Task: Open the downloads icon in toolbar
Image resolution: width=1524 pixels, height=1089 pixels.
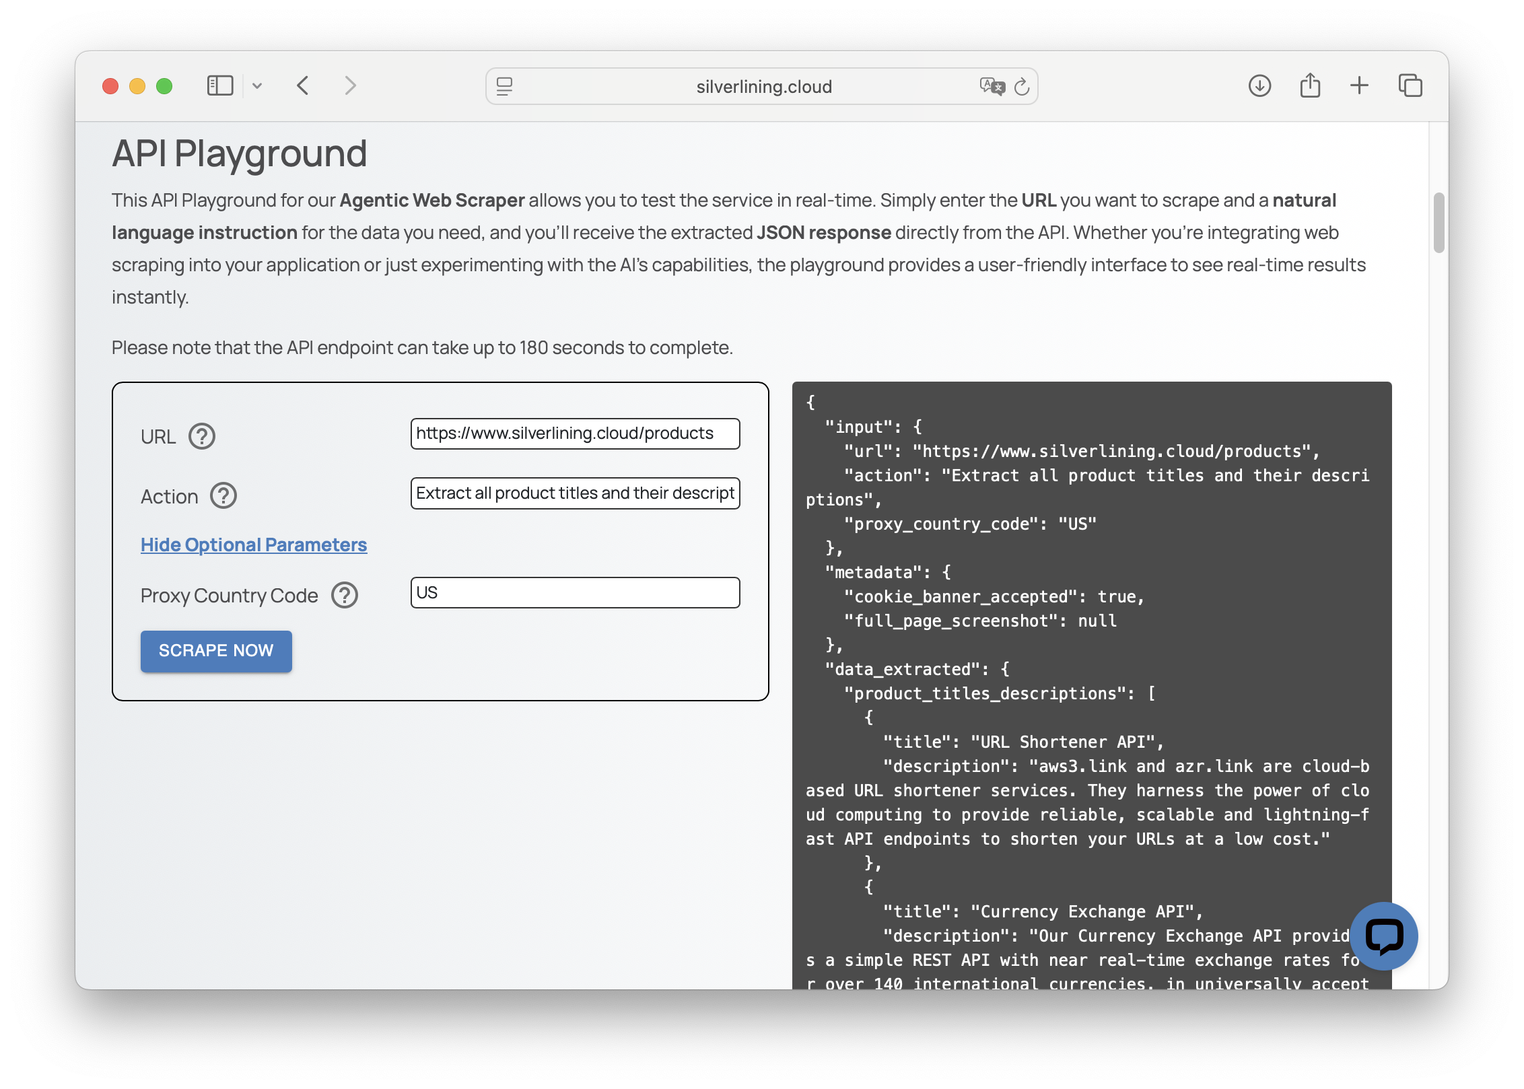Action: pyautogui.click(x=1259, y=85)
